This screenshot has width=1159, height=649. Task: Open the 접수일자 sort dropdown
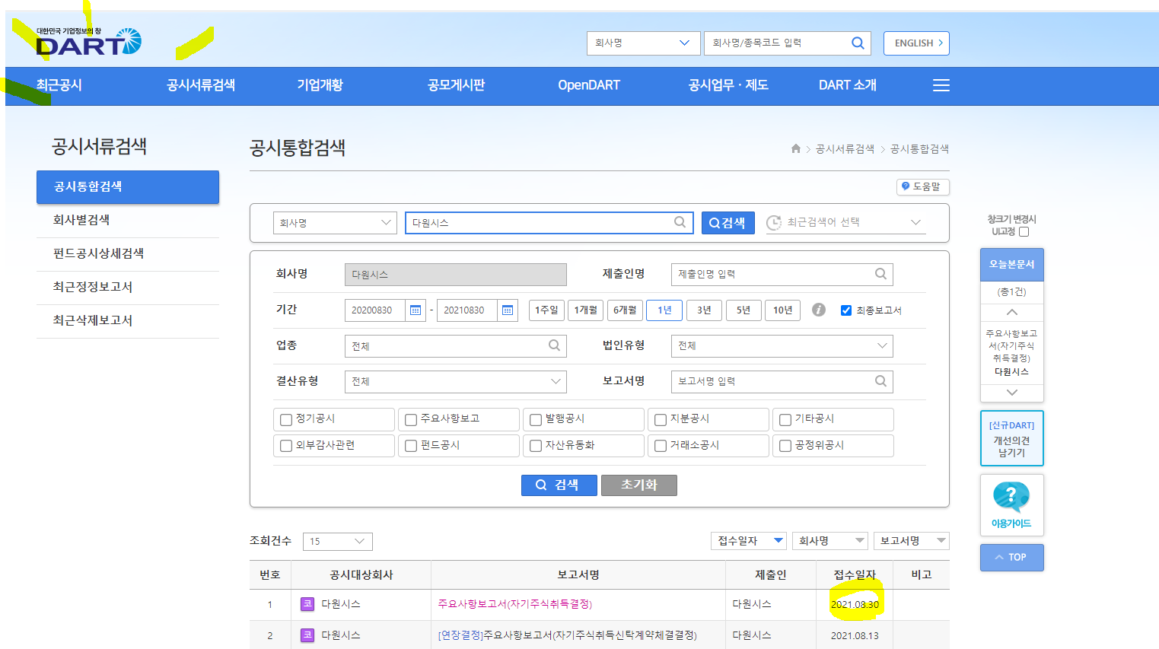click(749, 540)
